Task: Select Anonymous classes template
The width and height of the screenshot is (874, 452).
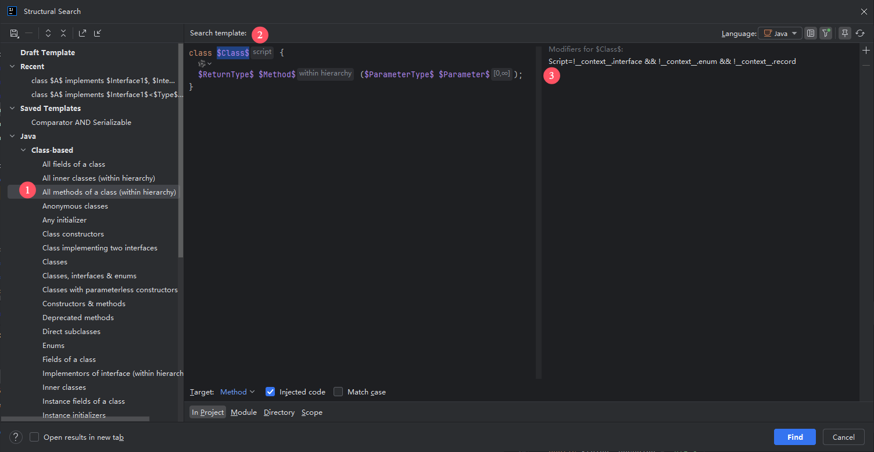Action: tap(75, 206)
